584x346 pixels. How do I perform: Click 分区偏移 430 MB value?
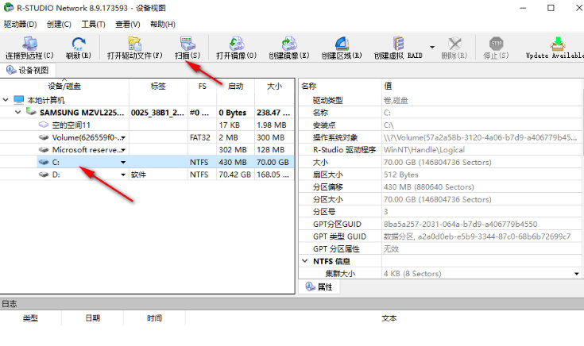click(429, 187)
